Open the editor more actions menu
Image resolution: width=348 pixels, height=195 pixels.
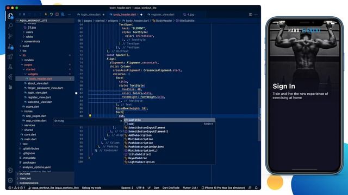point(256,15)
